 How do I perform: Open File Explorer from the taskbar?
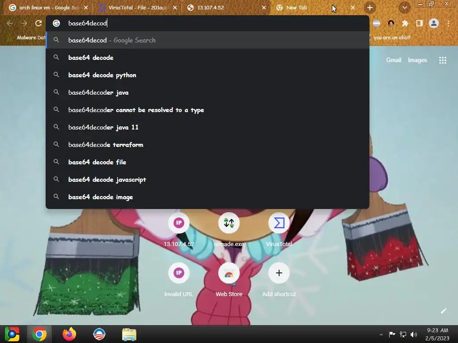[129, 334]
